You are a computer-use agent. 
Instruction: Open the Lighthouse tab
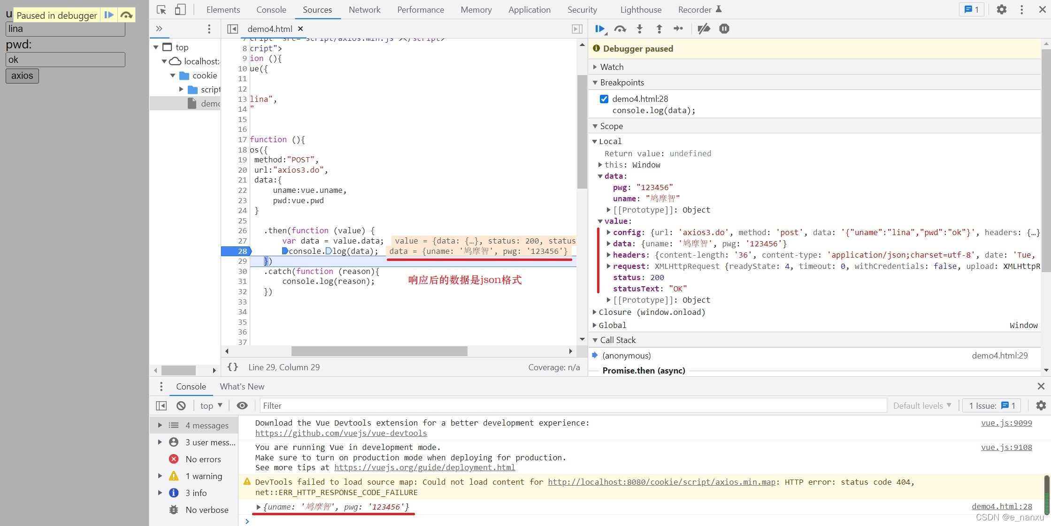pos(641,10)
